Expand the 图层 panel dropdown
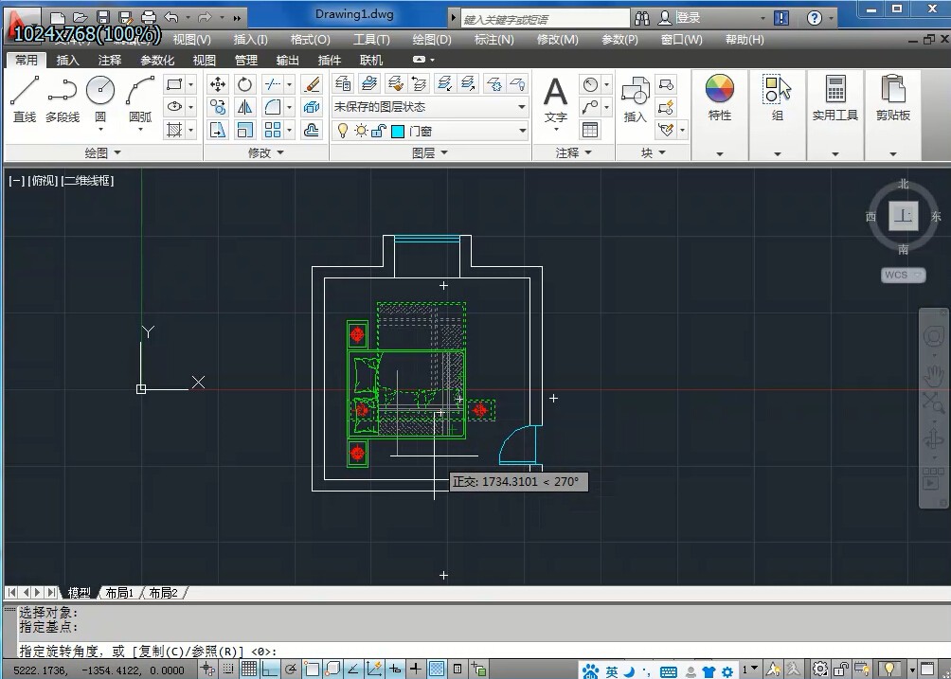 pos(429,152)
